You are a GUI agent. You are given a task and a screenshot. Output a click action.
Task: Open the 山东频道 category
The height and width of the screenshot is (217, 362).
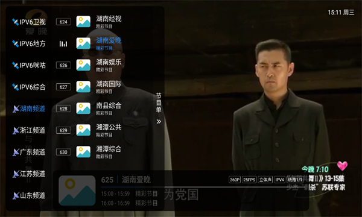coord(29,195)
